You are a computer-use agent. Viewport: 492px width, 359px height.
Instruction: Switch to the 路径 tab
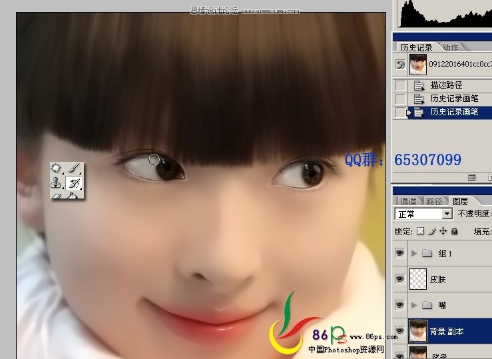pyautogui.click(x=434, y=201)
